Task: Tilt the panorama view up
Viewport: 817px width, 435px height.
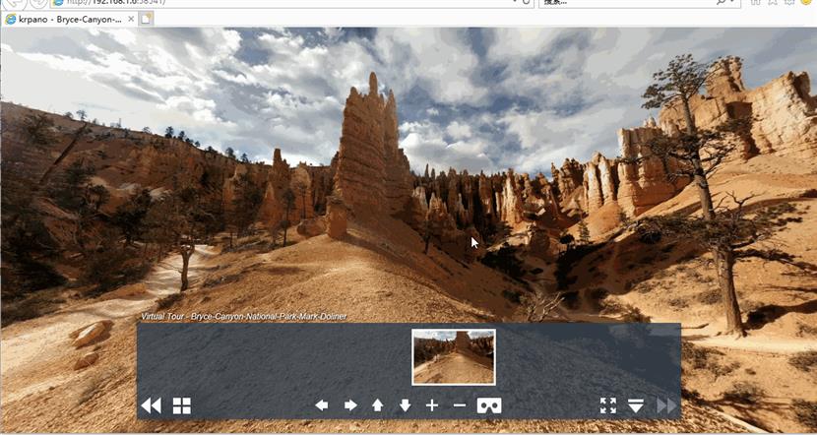Action: [377, 405]
